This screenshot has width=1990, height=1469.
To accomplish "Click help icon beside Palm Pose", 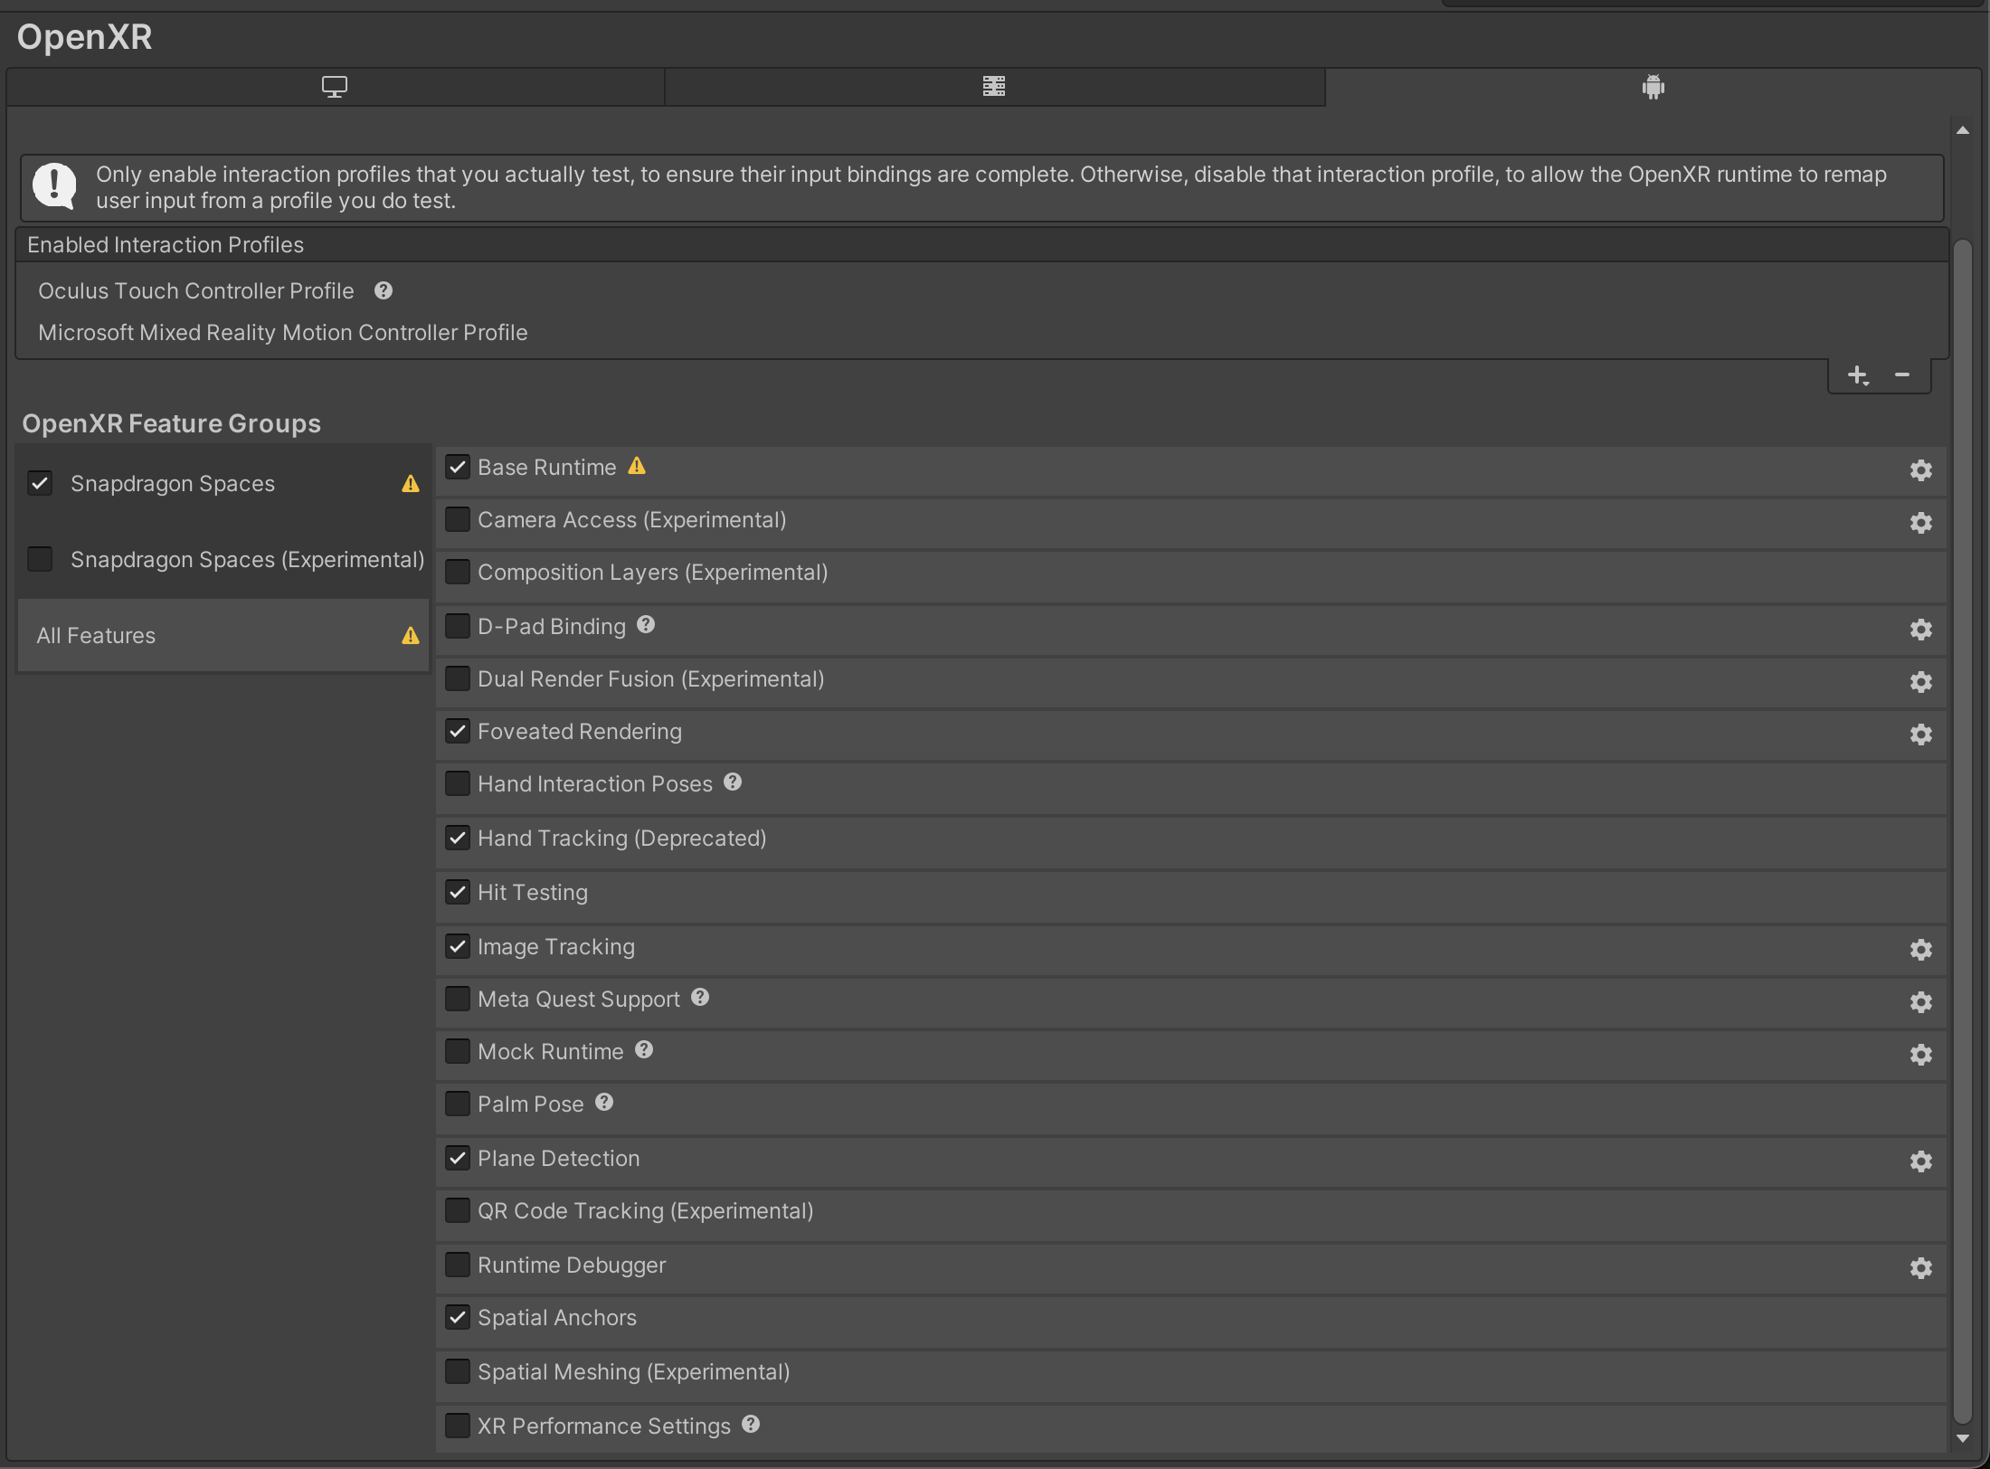I will 604,1102.
